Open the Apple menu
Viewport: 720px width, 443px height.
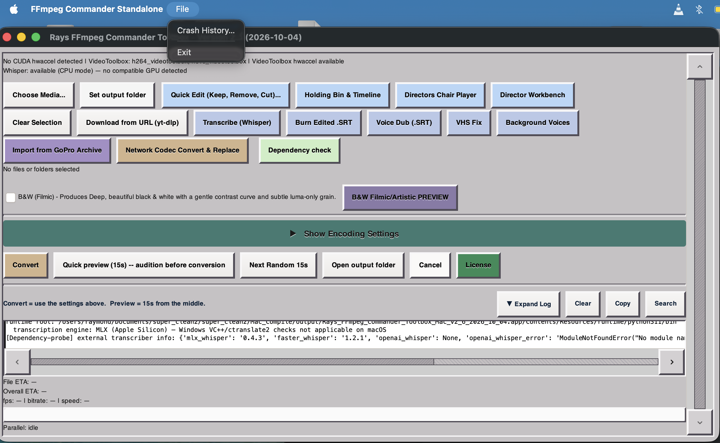point(14,9)
